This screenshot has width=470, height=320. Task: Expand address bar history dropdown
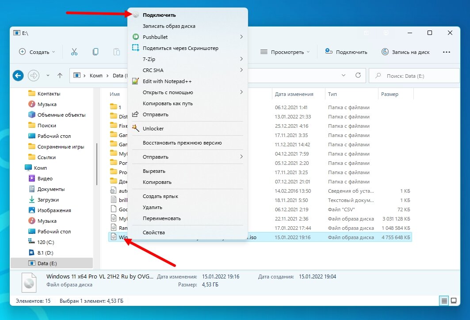point(344,75)
